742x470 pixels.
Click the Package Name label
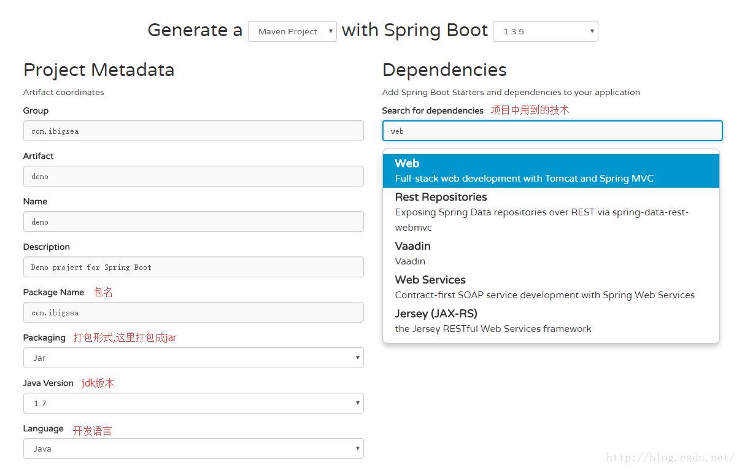pyautogui.click(x=54, y=292)
